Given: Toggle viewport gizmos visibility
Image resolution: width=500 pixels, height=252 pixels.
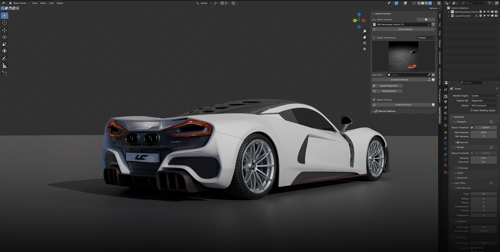Looking at the screenshot, I should pyautogui.click(x=396, y=3).
